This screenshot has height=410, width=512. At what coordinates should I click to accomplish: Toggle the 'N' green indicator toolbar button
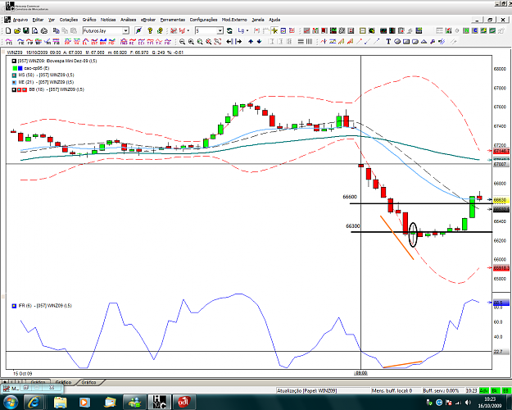pos(466,30)
